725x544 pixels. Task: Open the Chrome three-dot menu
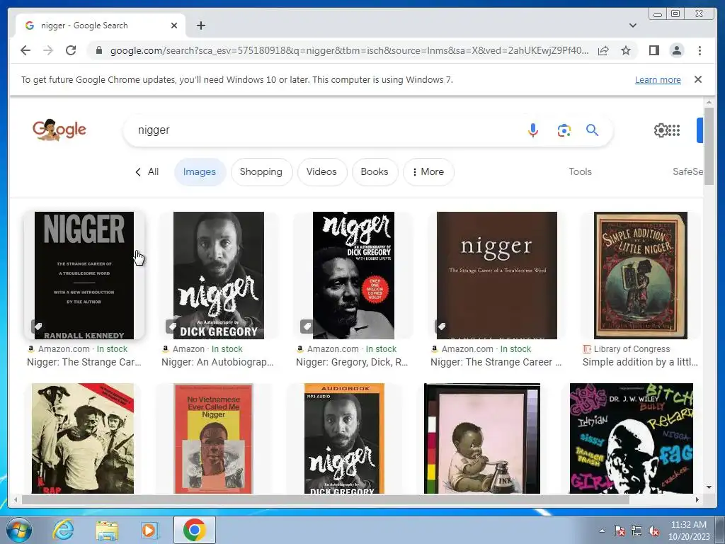[x=700, y=50]
